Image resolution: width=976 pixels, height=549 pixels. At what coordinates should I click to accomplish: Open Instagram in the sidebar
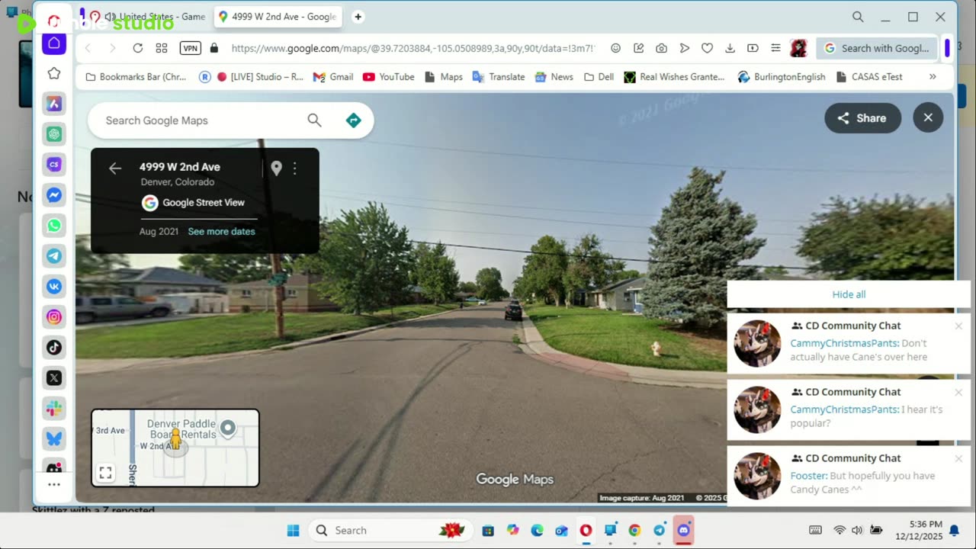click(54, 317)
